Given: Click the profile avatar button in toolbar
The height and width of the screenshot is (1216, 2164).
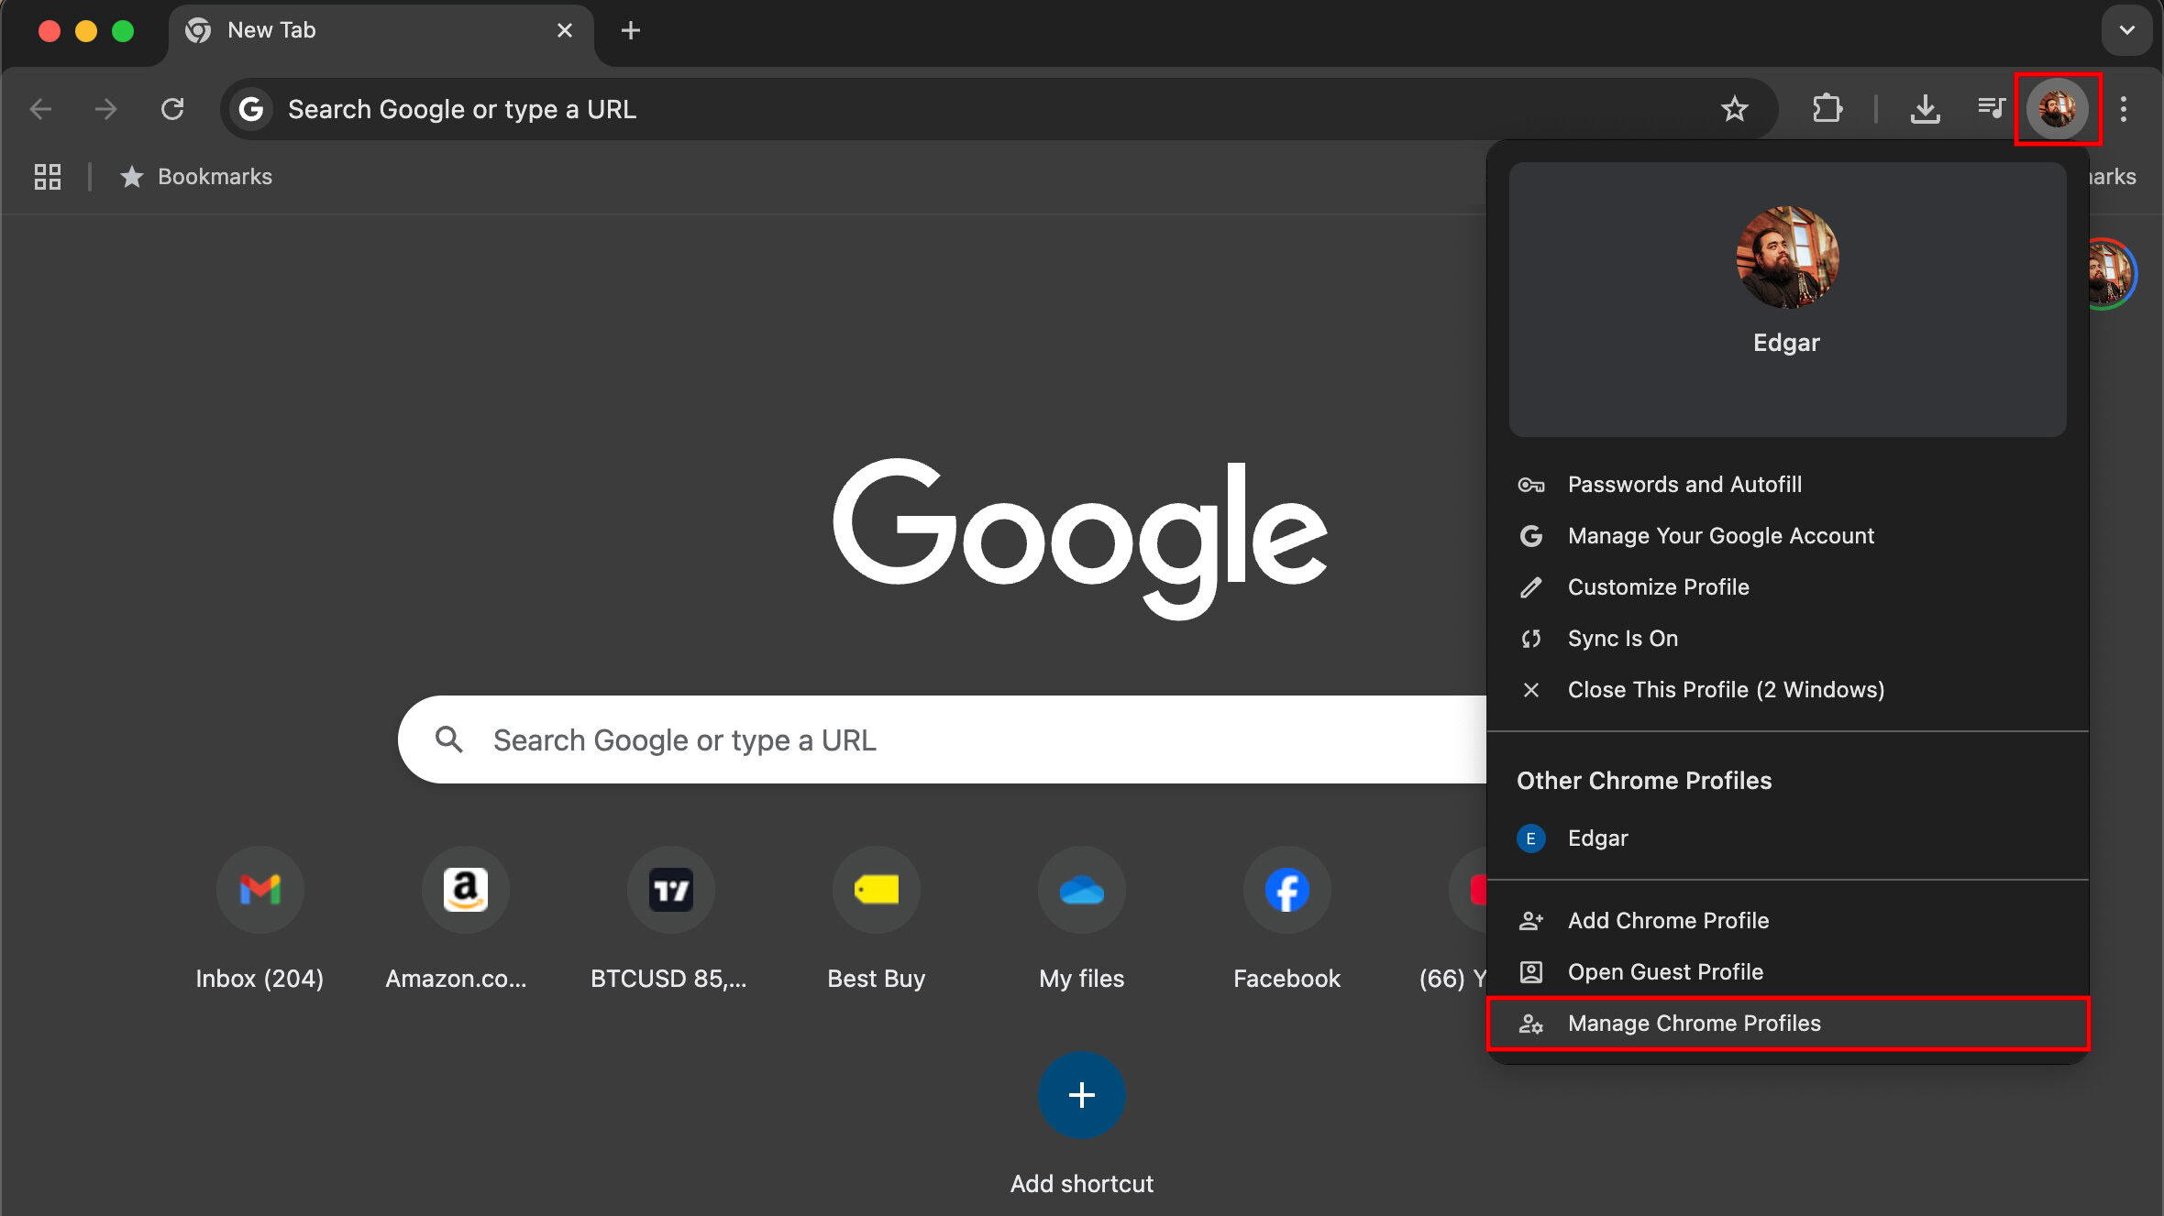Looking at the screenshot, I should [2057, 109].
